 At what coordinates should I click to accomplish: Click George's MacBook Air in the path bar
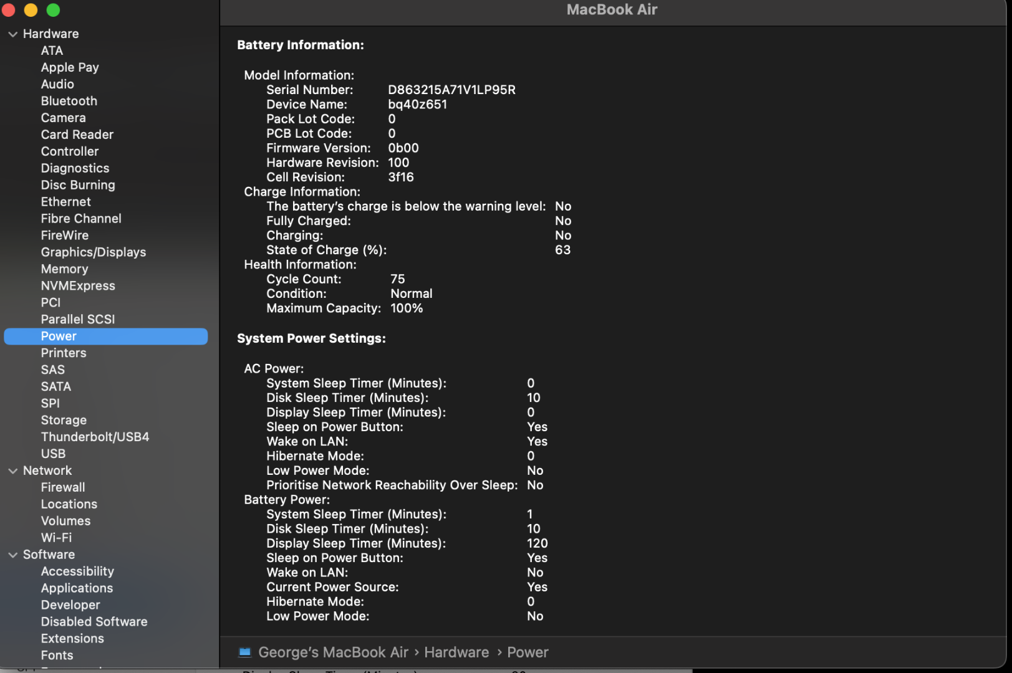(x=333, y=652)
